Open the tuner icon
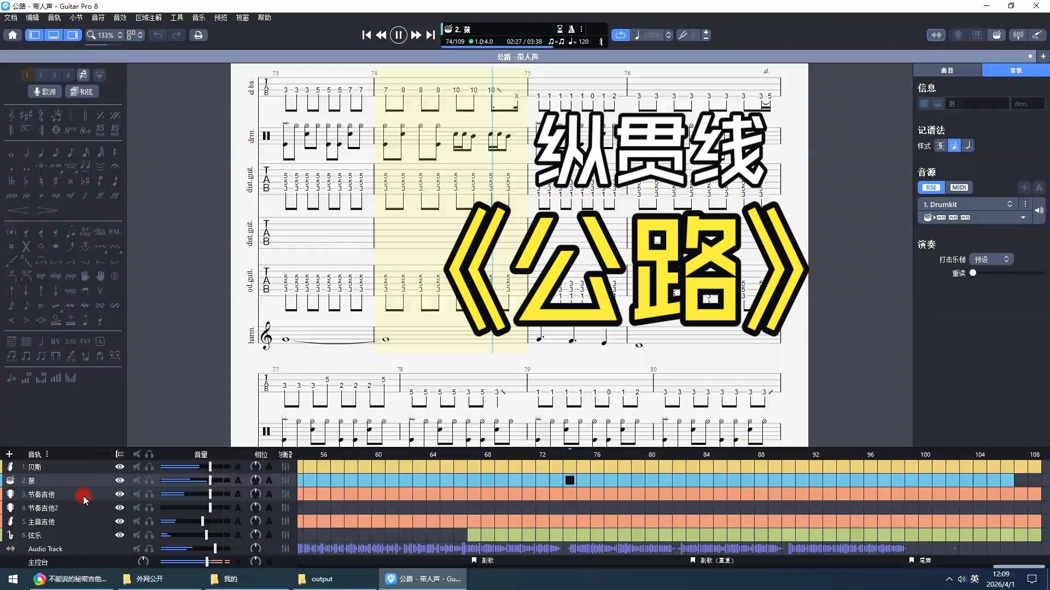This screenshot has height=590, width=1050. 1018,35
